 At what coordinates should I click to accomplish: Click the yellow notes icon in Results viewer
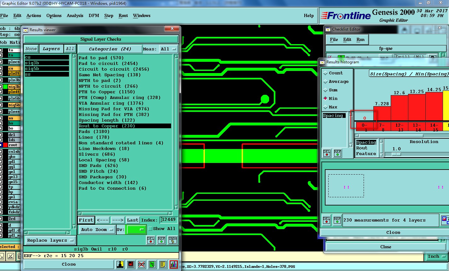(x=163, y=264)
